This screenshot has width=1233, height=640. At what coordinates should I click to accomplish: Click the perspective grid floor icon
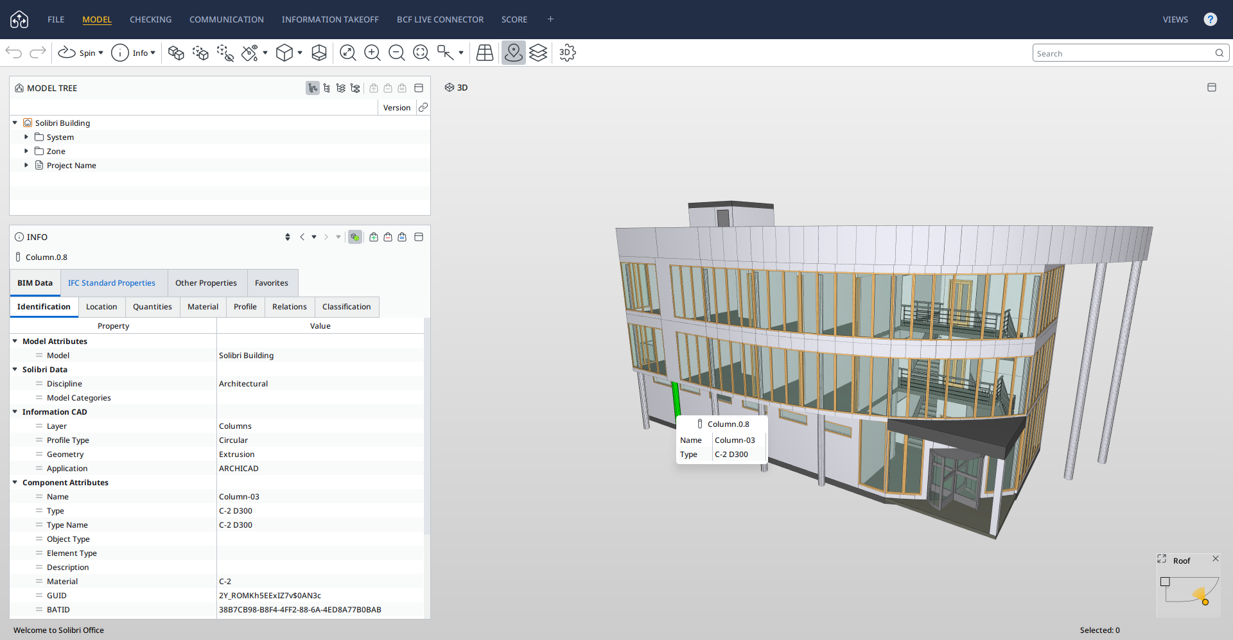click(x=485, y=53)
